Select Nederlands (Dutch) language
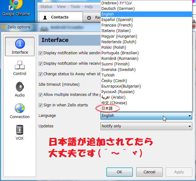The height and width of the screenshot is (181, 196). pyautogui.click(x=146, y=42)
